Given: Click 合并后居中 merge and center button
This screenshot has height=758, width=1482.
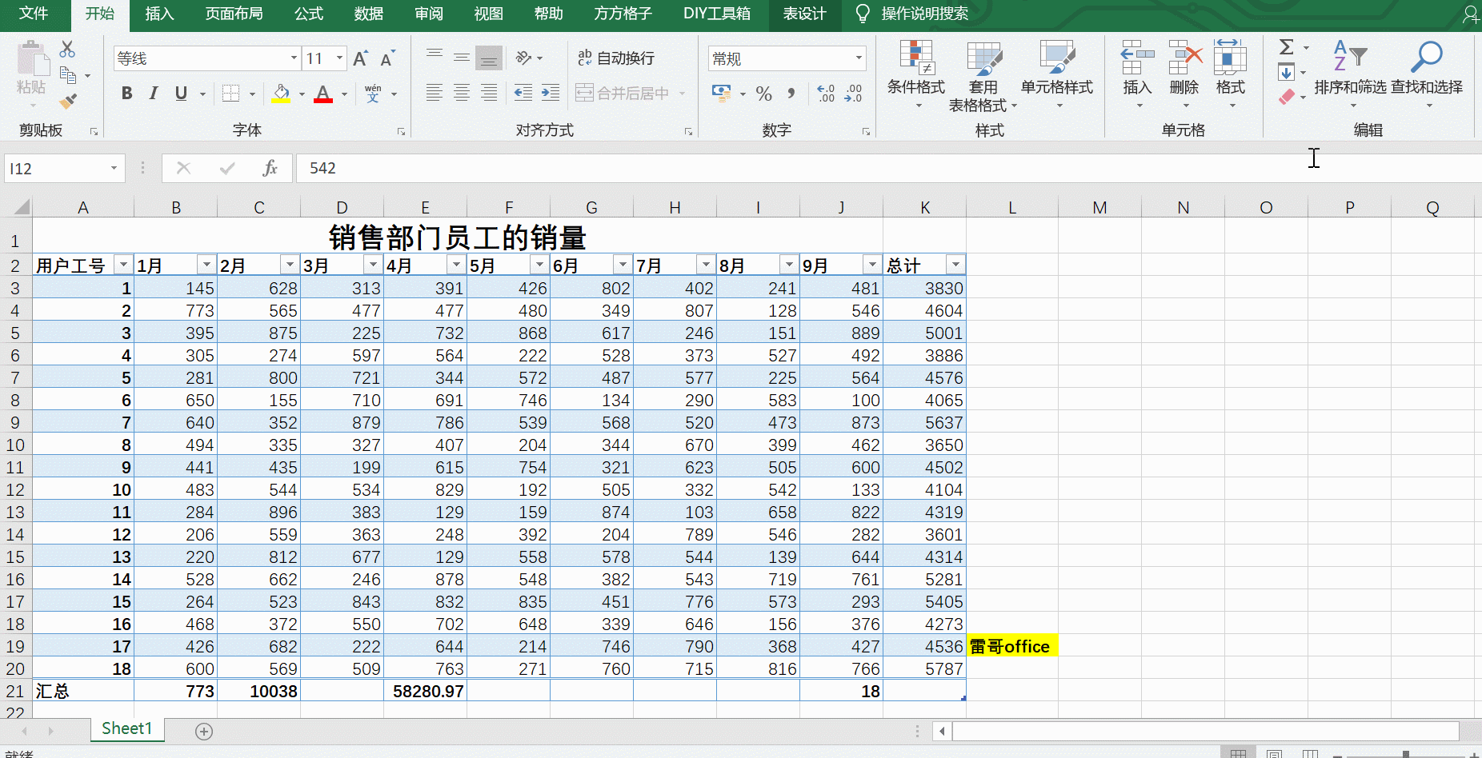Looking at the screenshot, I should [x=623, y=93].
